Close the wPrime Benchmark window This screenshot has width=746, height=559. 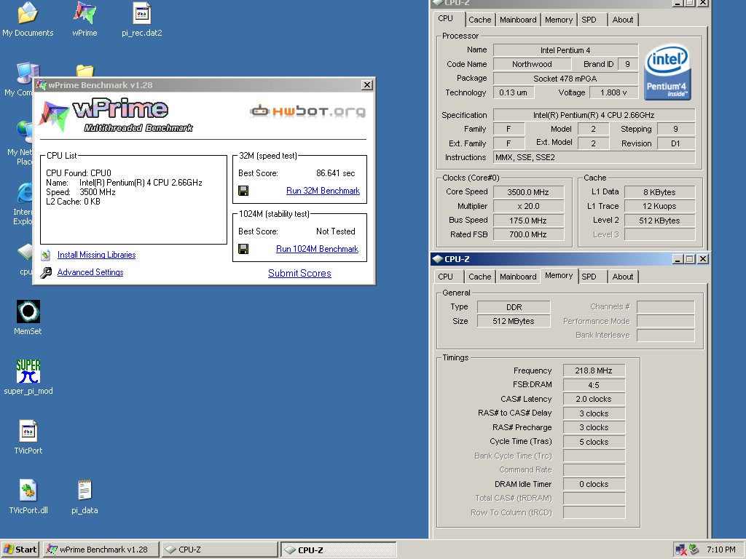point(367,85)
